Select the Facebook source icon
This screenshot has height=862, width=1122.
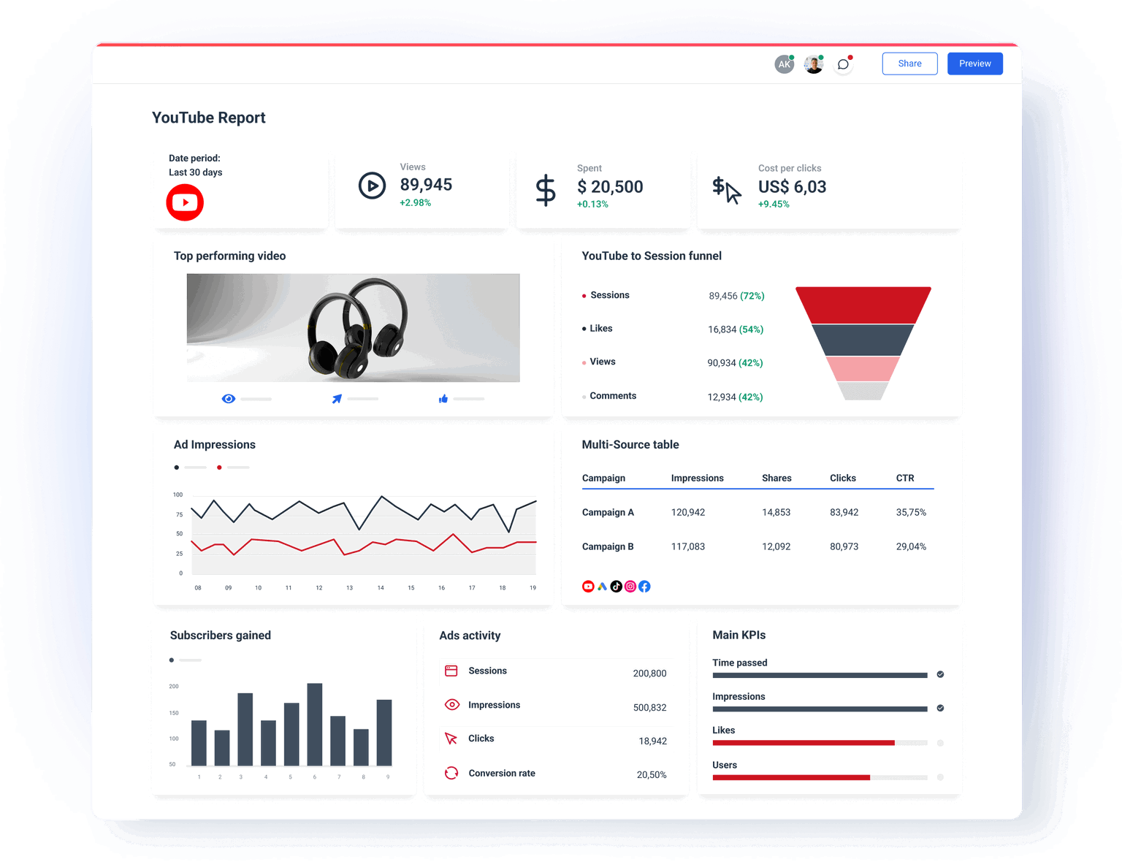point(644,586)
